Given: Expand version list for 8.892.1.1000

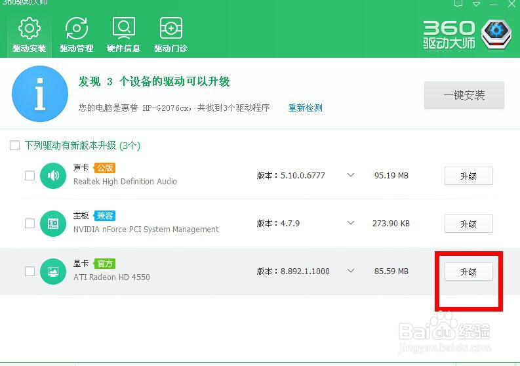Looking at the screenshot, I should [351, 271].
